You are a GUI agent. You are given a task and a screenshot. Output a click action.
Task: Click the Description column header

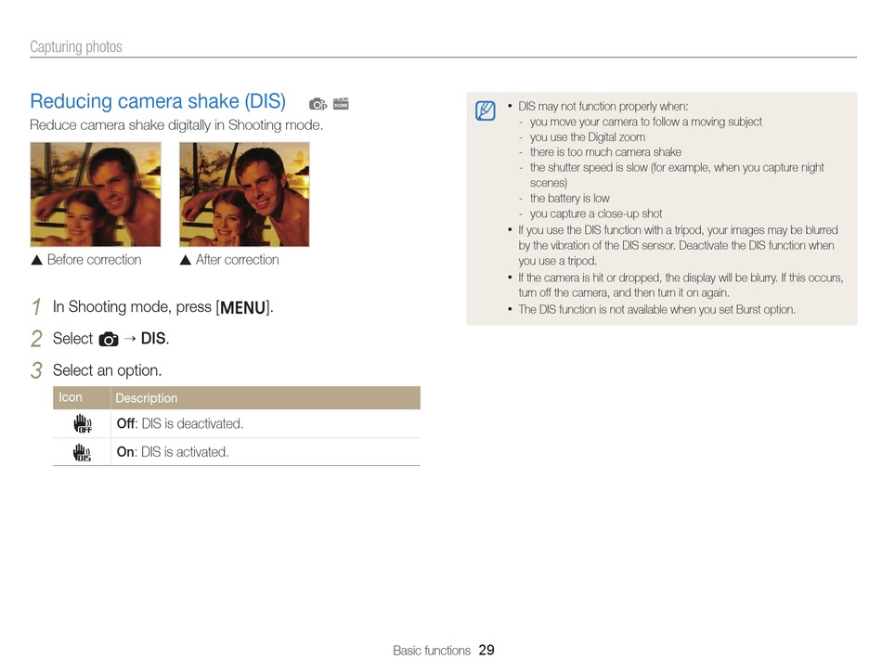click(147, 398)
